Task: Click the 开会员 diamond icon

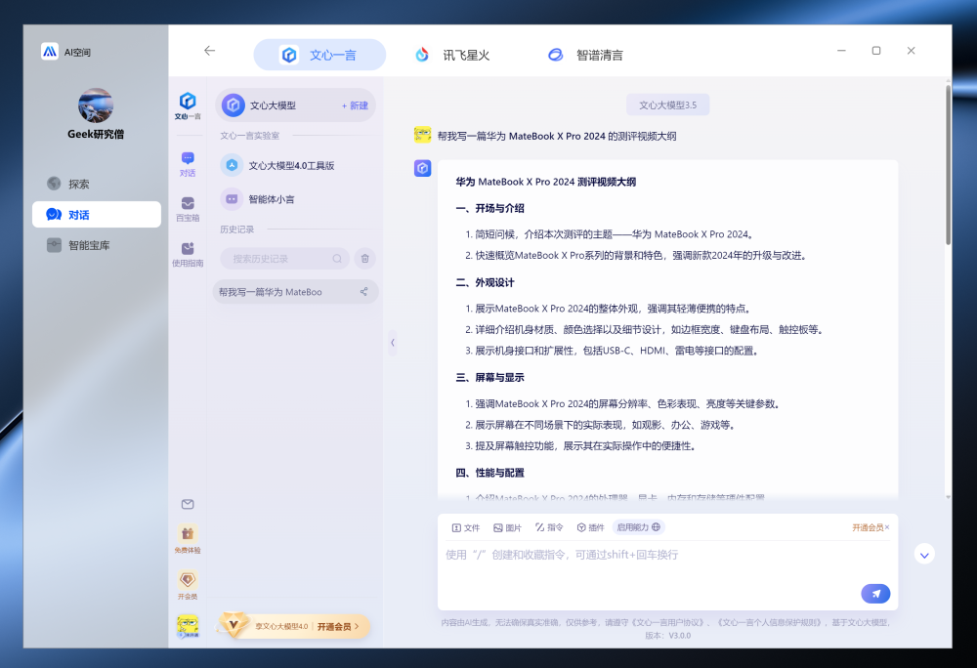Action: click(x=188, y=585)
